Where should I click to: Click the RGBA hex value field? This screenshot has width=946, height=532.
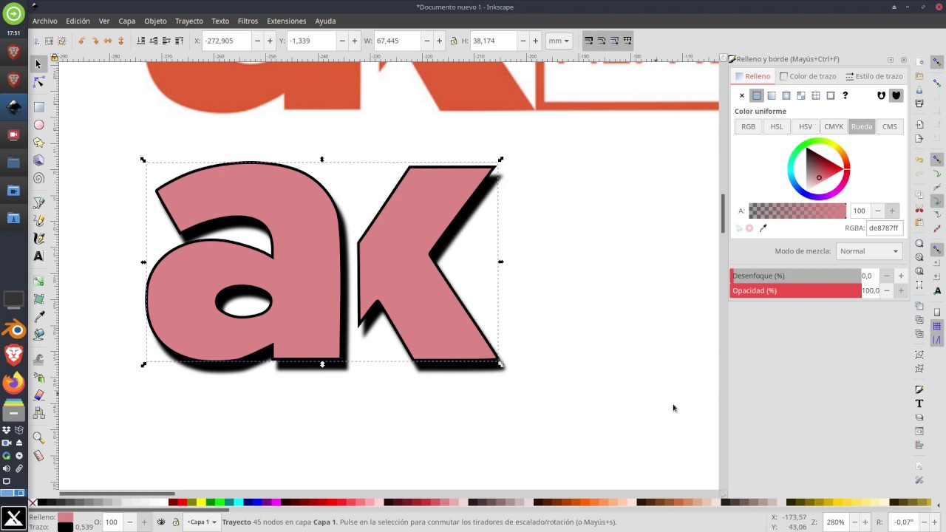tap(885, 228)
